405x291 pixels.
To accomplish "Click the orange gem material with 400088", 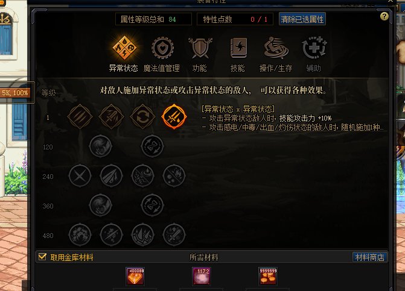I will (x=135, y=277).
